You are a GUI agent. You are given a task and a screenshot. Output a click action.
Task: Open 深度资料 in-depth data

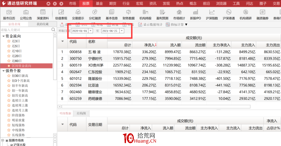[x=43, y=15]
